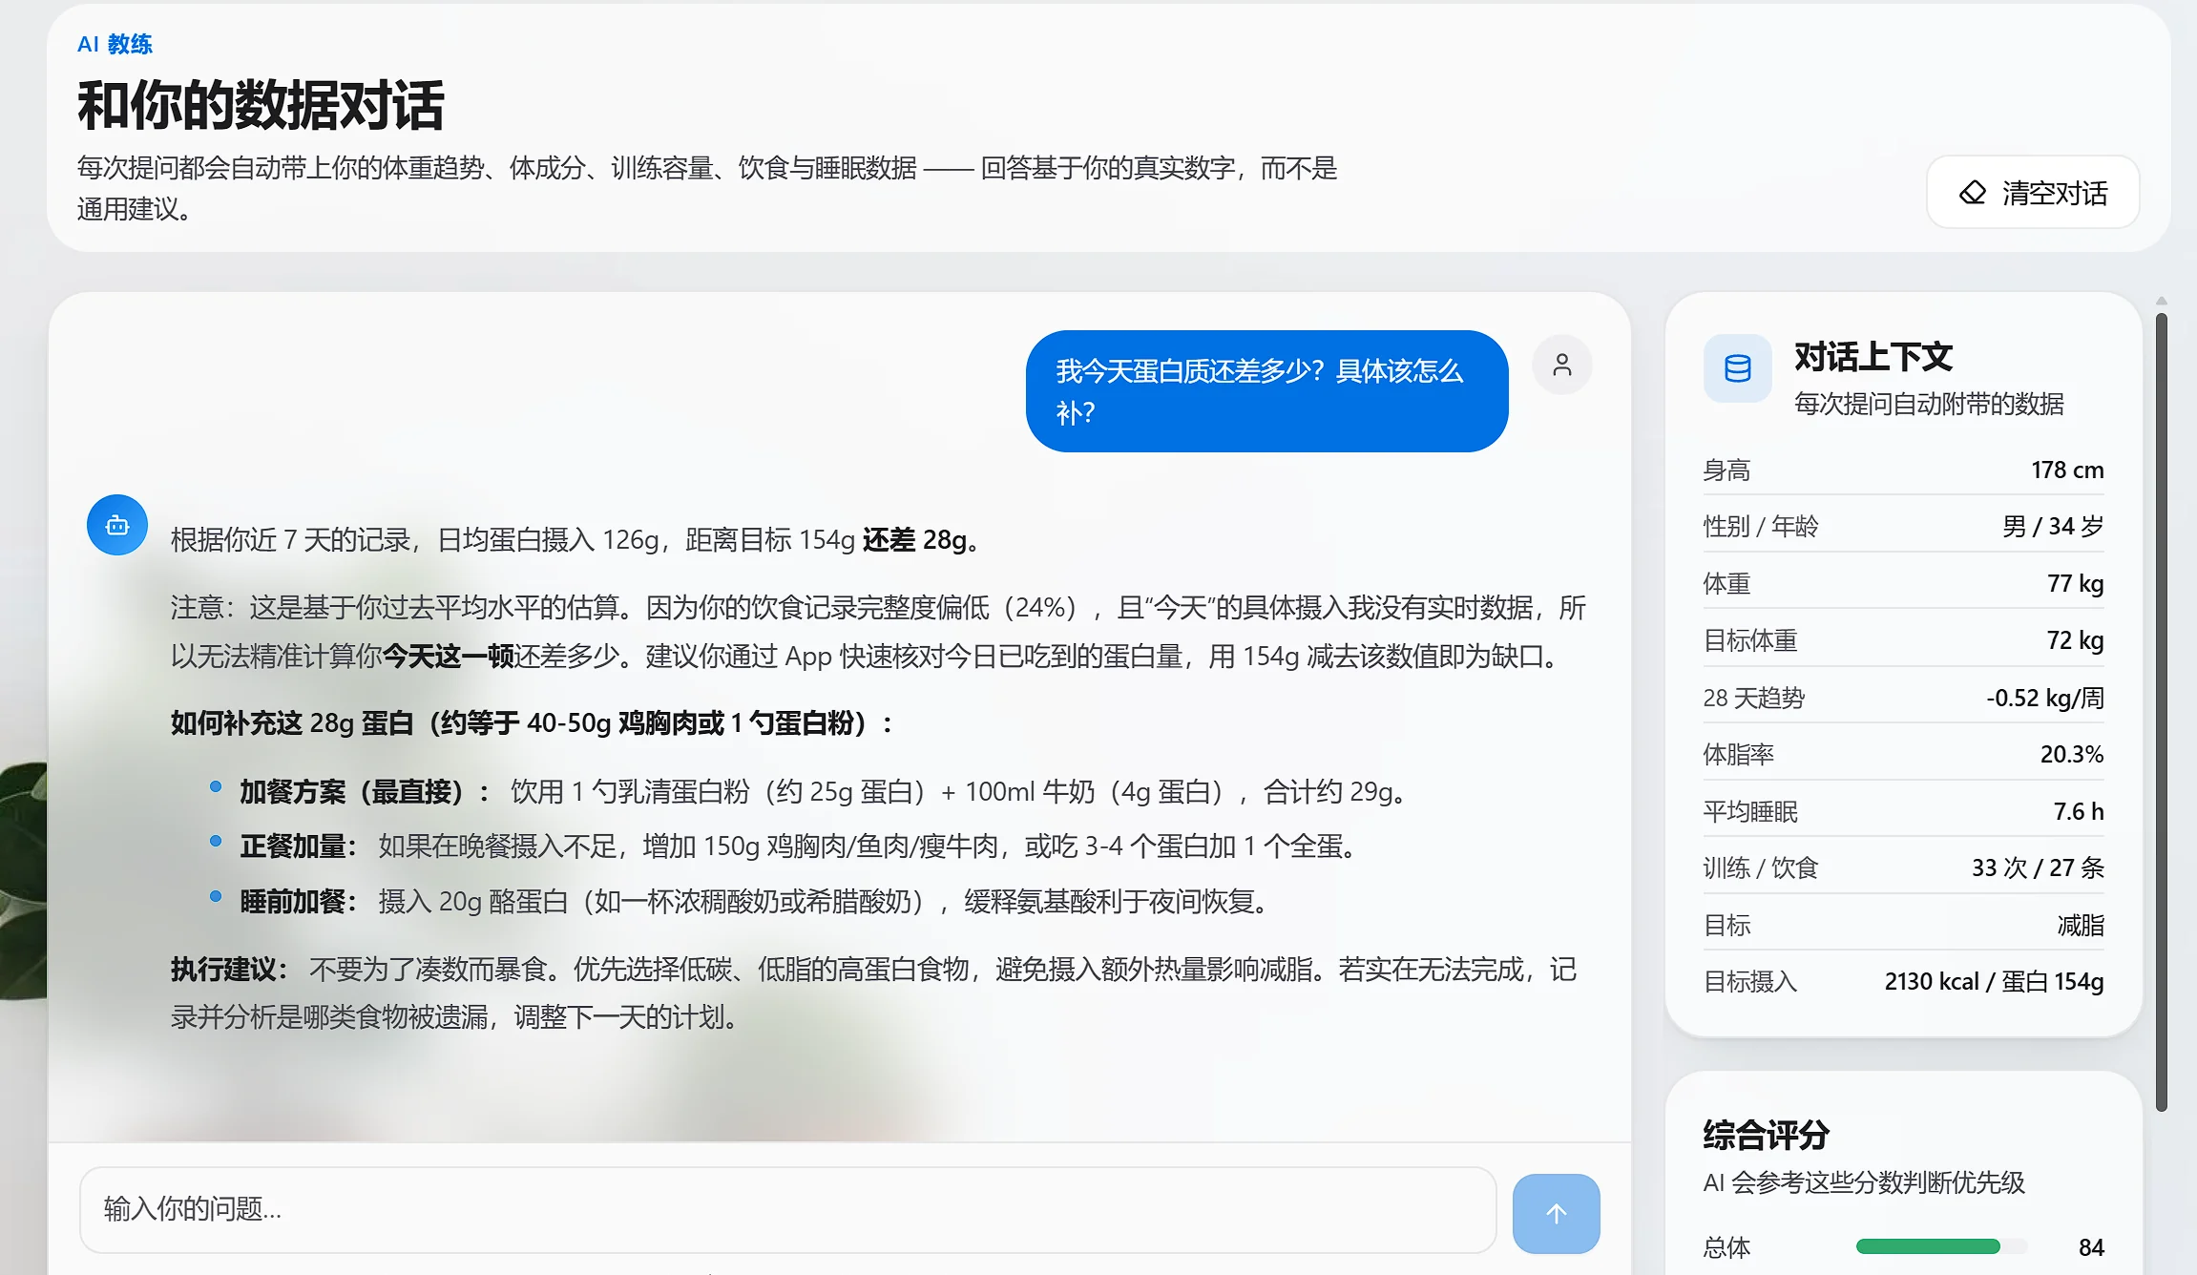
Task: Click the 如何补充这 28g 蛋白 heading
Action: [533, 722]
